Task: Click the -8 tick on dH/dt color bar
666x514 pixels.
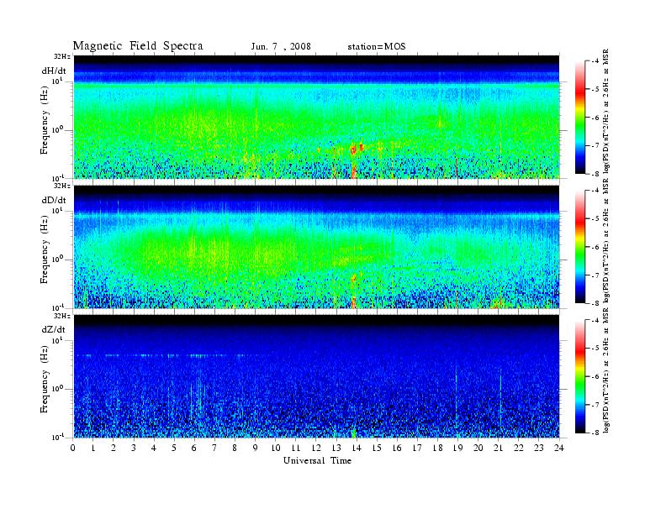Action: click(x=595, y=174)
